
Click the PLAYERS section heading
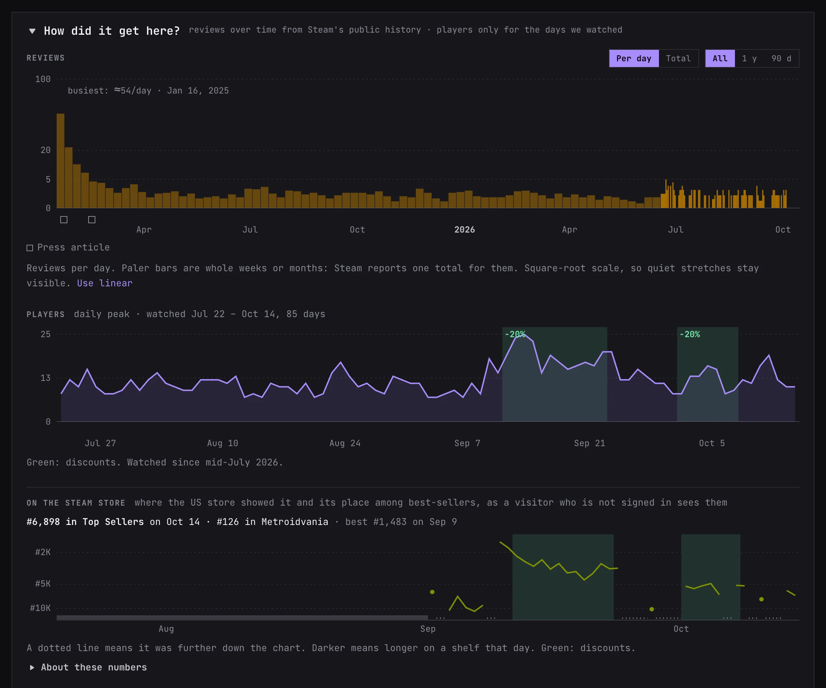46,315
